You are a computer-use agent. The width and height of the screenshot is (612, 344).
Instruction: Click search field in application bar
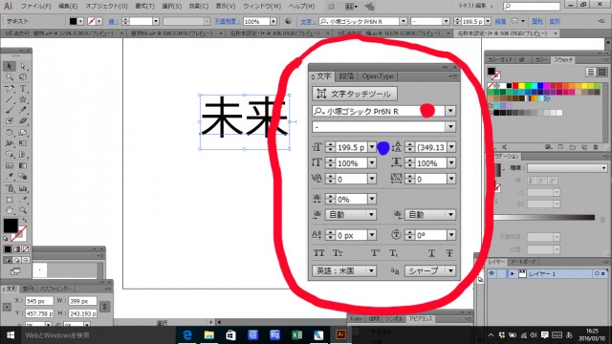coord(532,6)
